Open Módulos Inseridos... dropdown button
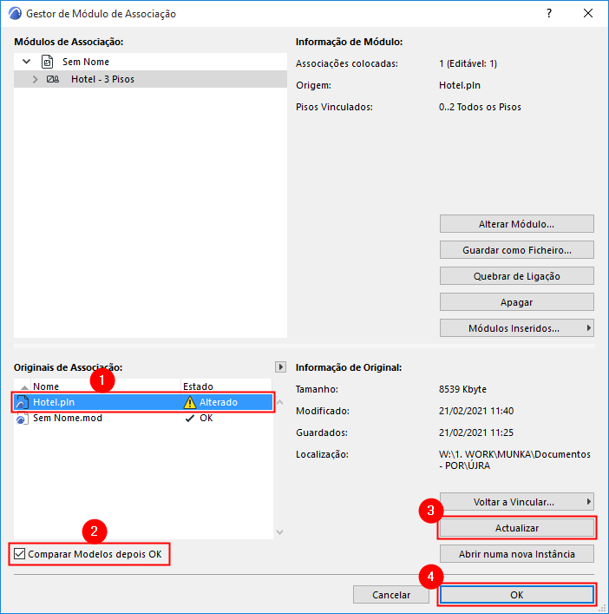The image size is (609, 614). (516, 328)
